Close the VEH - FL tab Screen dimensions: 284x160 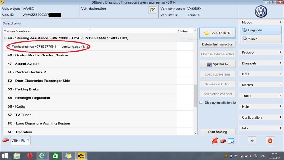click(x=28, y=140)
